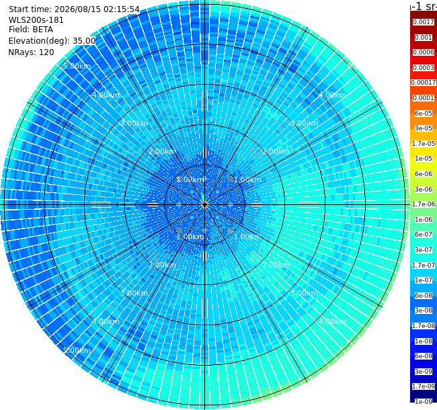Select the 1e-07 cyan colorbar level
437x410 pixels.
click(424, 280)
